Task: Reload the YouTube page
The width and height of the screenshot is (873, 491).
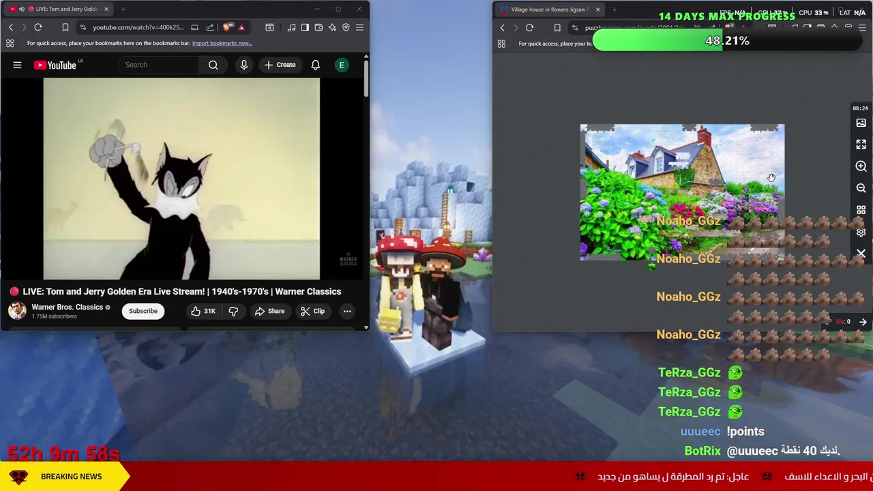Action: coord(38,27)
